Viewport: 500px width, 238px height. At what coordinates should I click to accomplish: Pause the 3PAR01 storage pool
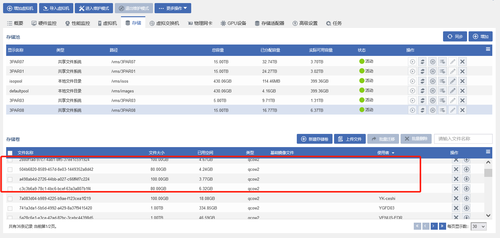[433, 72]
